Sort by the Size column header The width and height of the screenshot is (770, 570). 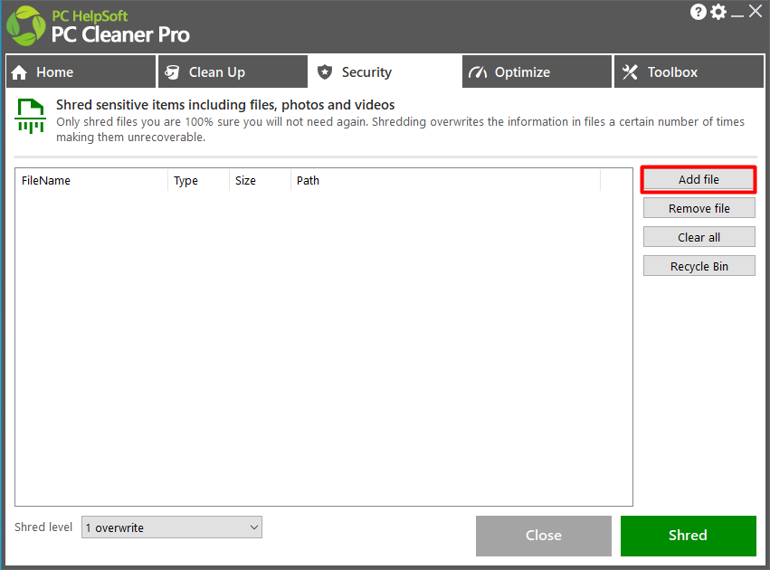pyautogui.click(x=260, y=181)
